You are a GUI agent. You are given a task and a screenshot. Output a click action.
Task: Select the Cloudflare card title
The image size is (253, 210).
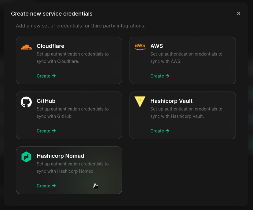[x=50, y=46]
